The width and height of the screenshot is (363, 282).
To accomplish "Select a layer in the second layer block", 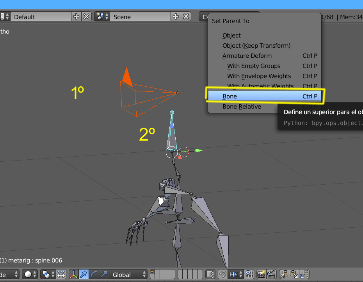I will tap(190, 275).
